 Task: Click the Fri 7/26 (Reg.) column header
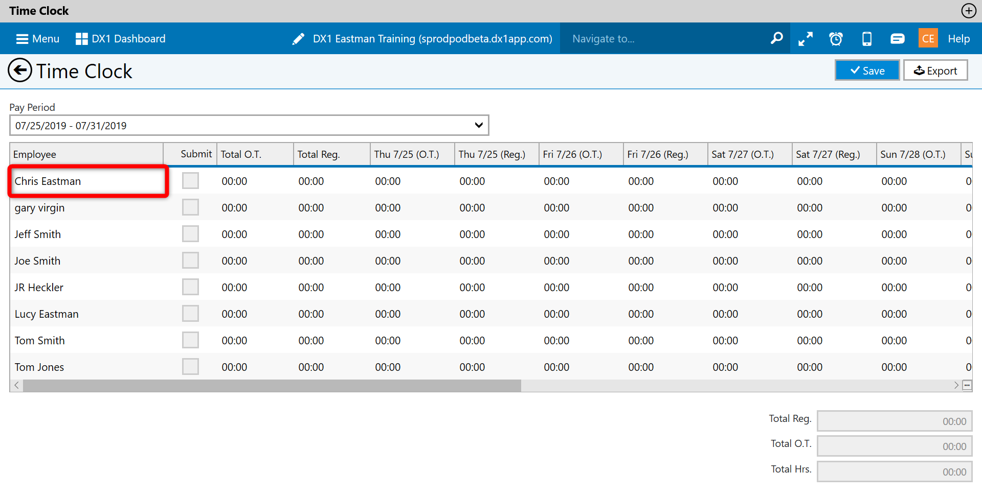(x=665, y=154)
